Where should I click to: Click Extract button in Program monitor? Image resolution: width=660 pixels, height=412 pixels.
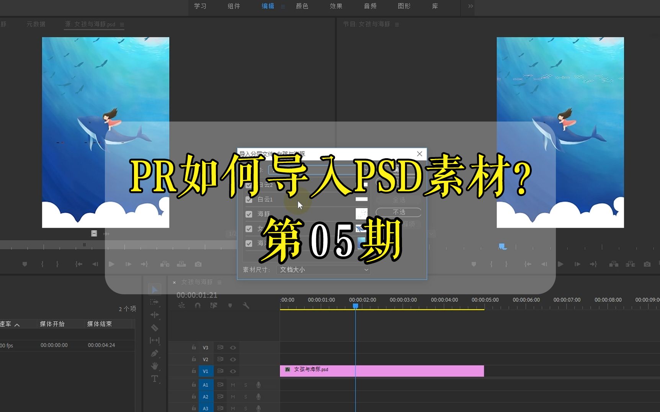[x=630, y=264]
